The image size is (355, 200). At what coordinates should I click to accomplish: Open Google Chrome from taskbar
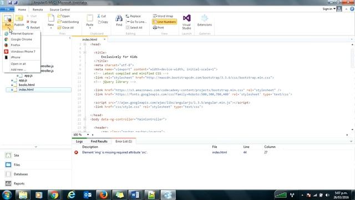tap(54, 195)
